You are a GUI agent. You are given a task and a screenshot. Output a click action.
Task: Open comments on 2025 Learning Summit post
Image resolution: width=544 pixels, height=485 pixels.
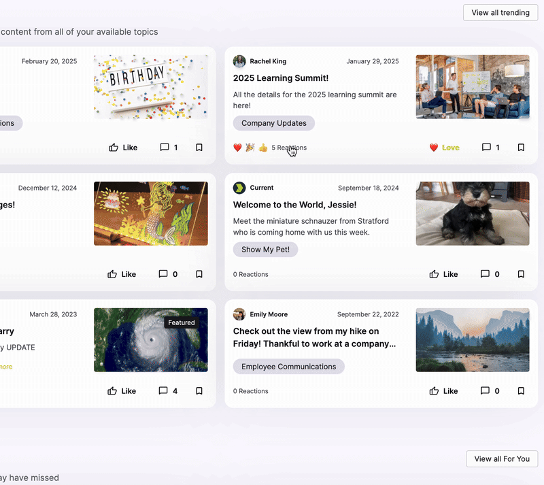coord(490,148)
